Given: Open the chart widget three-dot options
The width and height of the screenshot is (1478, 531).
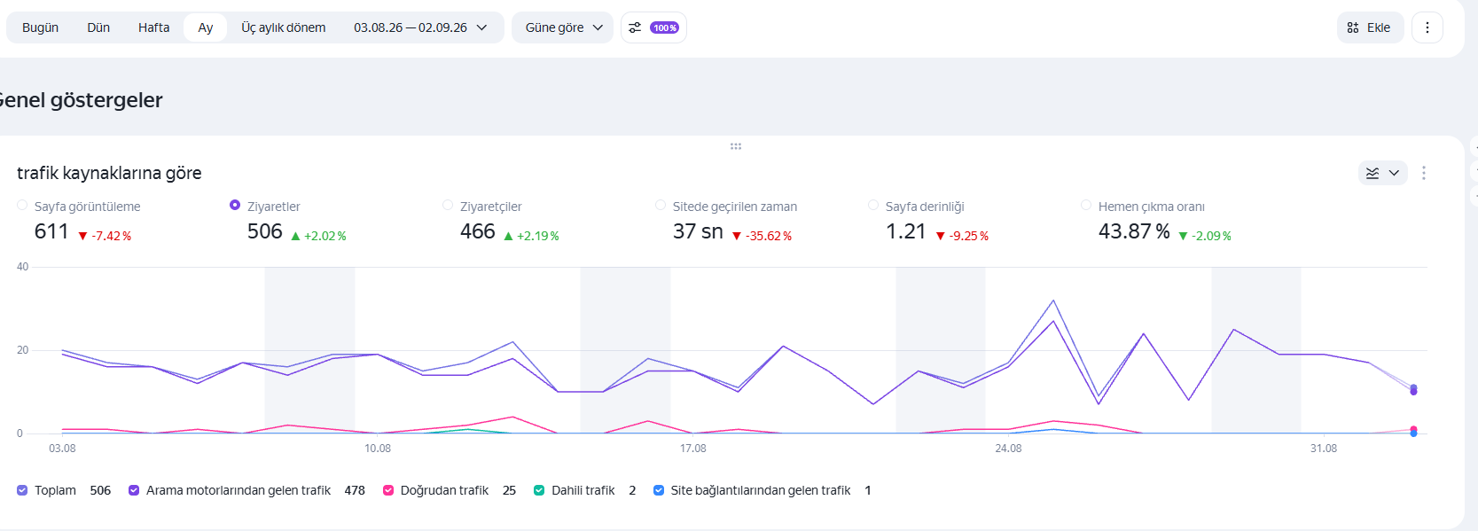Looking at the screenshot, I should (x=1424, y=173).
